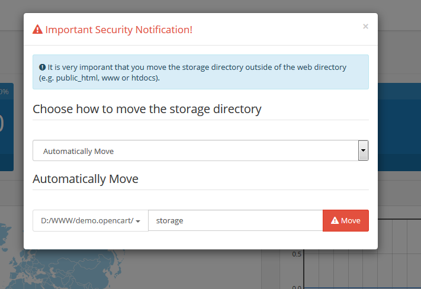Click the Important Security Notification title text
The height and width of the screenshot is (289, 421).
click(x=118, y=30)
